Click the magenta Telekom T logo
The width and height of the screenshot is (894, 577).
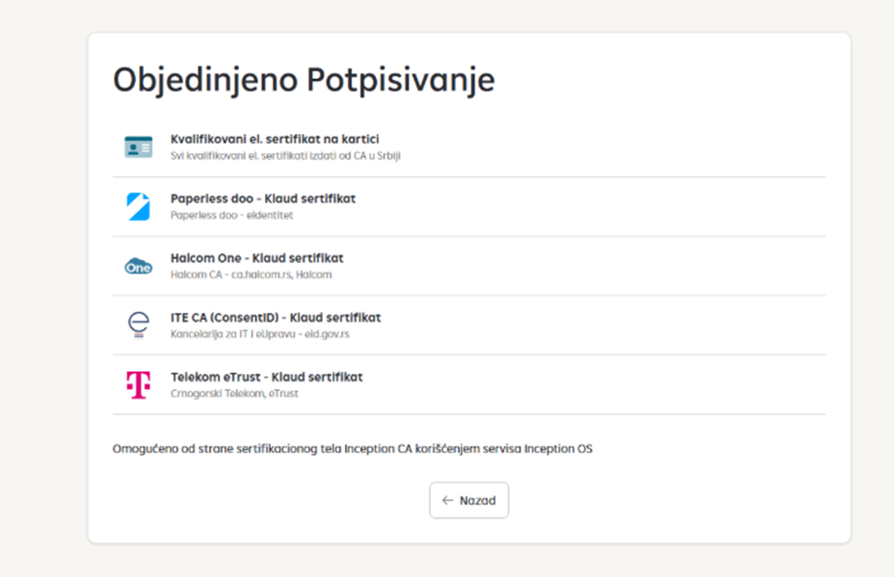(139, 385)
